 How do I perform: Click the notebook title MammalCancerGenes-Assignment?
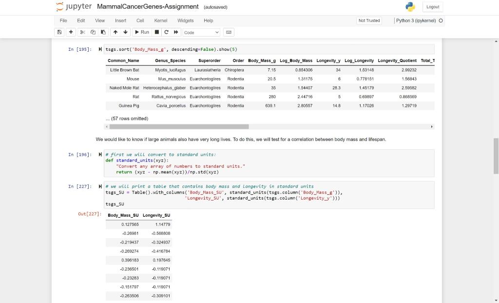(x=147, y=7)
